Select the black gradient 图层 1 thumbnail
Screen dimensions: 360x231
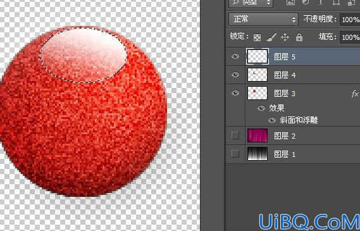coord(258,154)
